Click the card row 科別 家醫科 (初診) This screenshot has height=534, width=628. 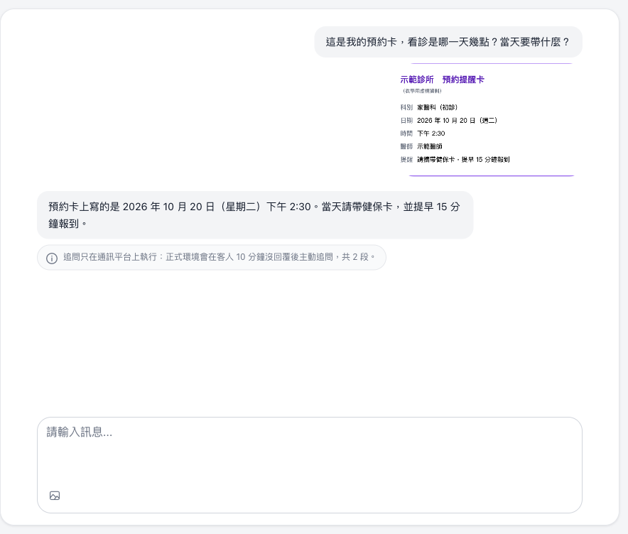click(x=428, y=107)
